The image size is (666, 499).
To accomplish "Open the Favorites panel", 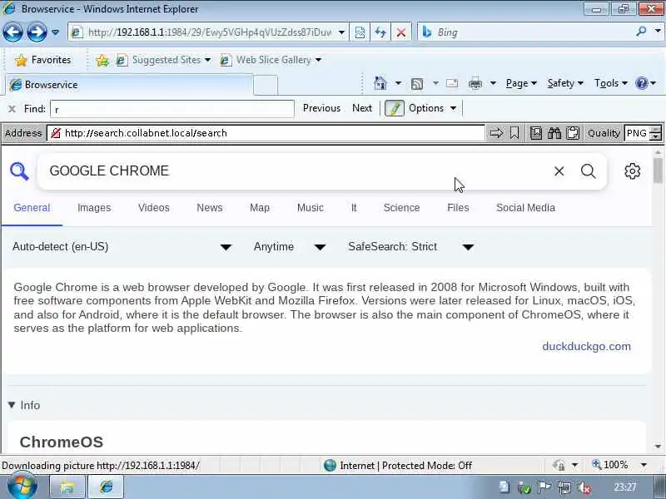I will tap(42, 60).
